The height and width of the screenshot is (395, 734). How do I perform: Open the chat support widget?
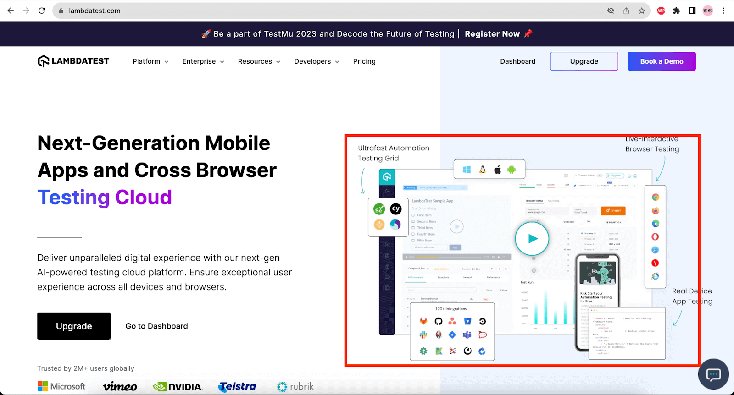pyautogui.click(x=713, y=374)
